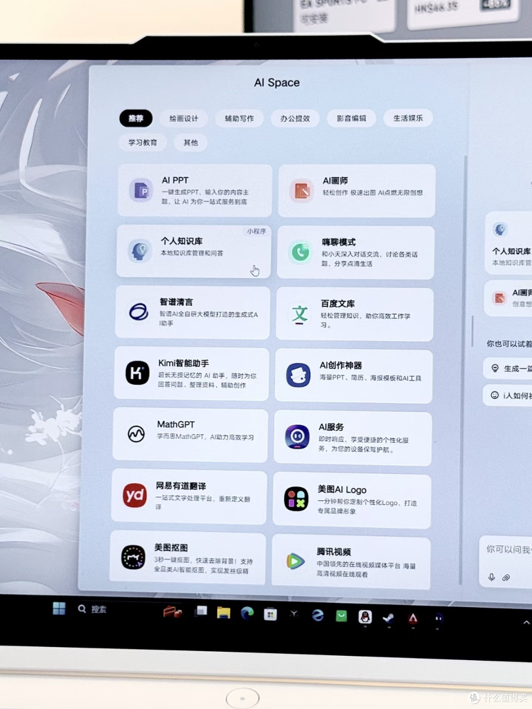Click the 百度文库 title text

(x=338, y=304)
